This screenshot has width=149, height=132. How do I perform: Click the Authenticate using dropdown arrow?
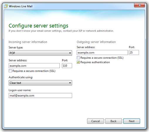click(70, 83)
